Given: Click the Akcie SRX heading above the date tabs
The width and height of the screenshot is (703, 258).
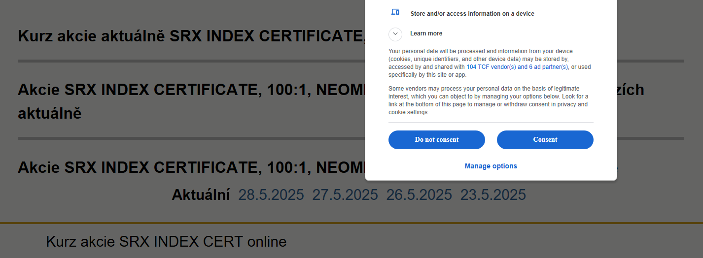Looking at the screenshot, I should [191, 167].
